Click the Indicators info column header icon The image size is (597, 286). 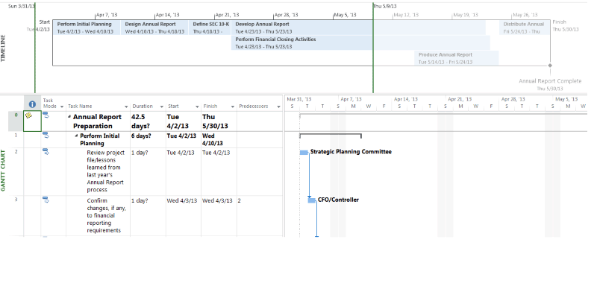tap(32, 104)
